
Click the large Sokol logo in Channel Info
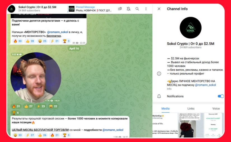tap(190, 28)
